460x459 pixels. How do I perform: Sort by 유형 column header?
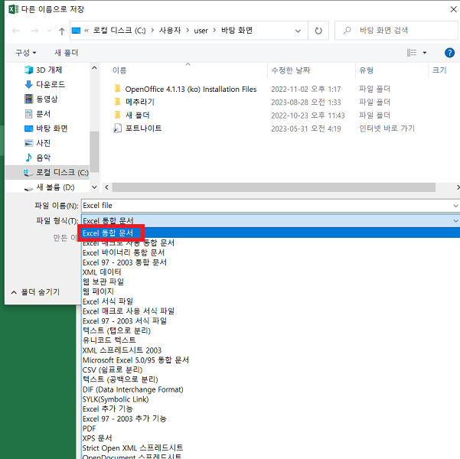[366, 70]
